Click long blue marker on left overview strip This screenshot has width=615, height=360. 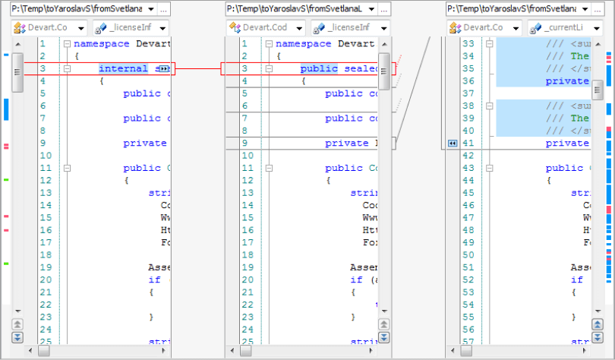click(x=6, y=109)
